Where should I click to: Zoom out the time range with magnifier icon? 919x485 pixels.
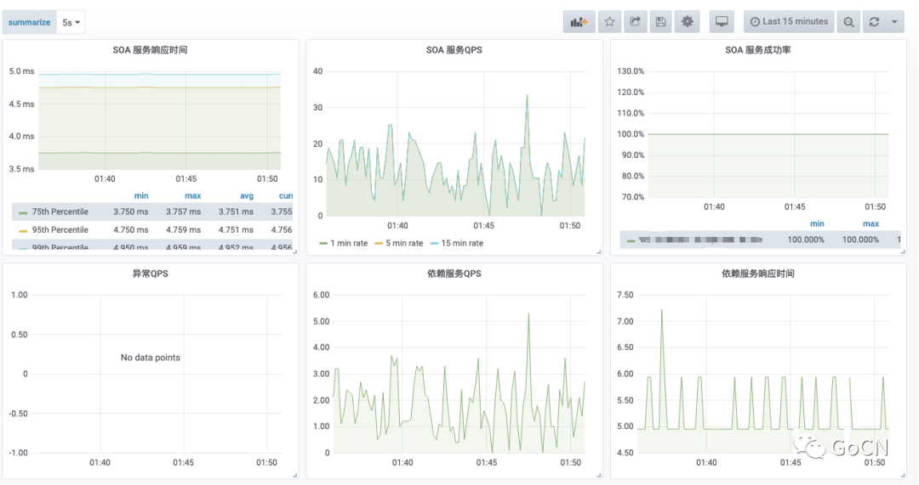pos(848,22)
